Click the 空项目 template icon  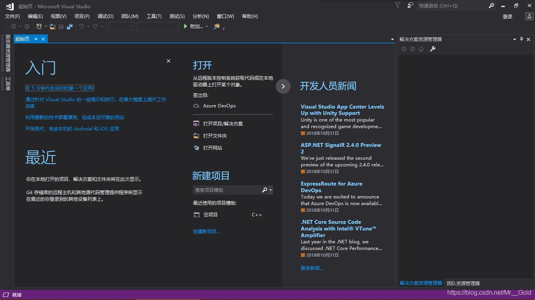click(x=197, y=215)
